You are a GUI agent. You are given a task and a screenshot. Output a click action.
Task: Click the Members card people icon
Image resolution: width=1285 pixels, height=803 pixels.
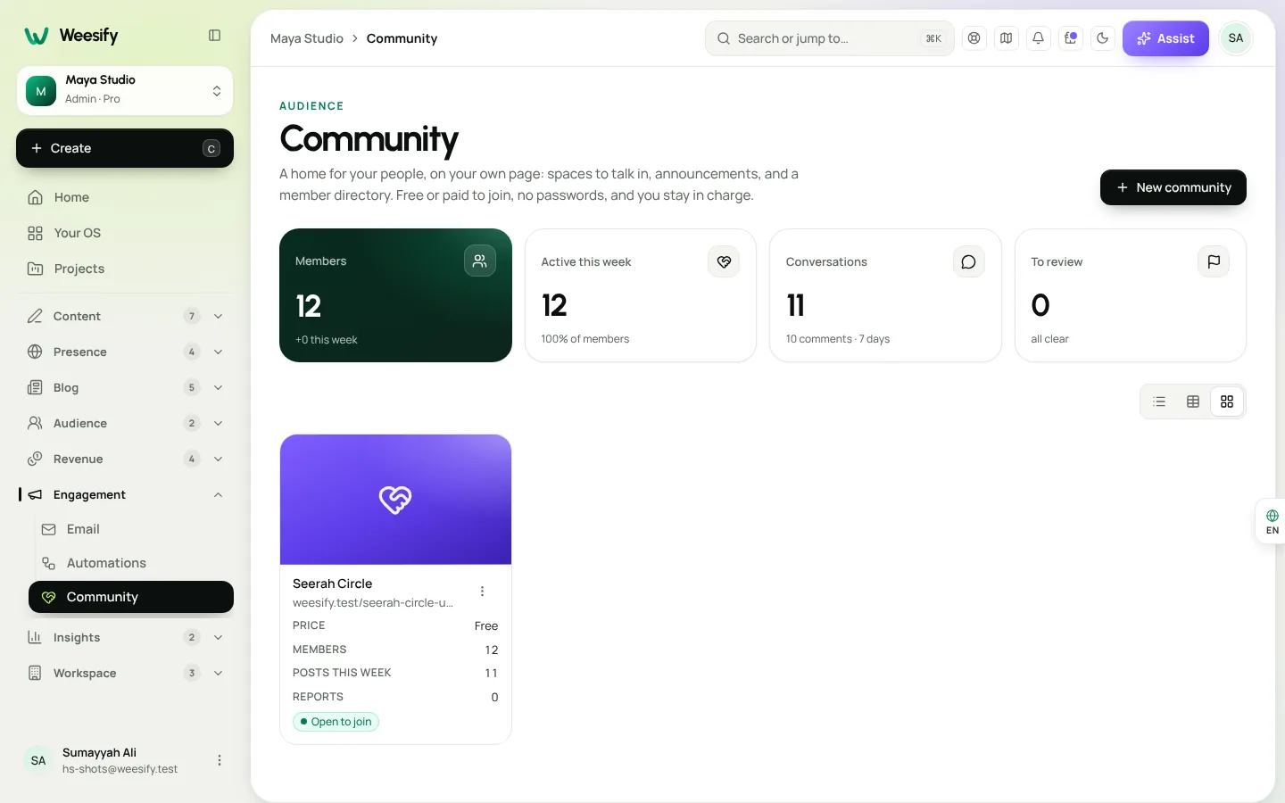(480, 261)
